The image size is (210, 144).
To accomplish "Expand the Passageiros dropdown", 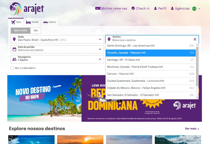I will [x=100, y=59].
